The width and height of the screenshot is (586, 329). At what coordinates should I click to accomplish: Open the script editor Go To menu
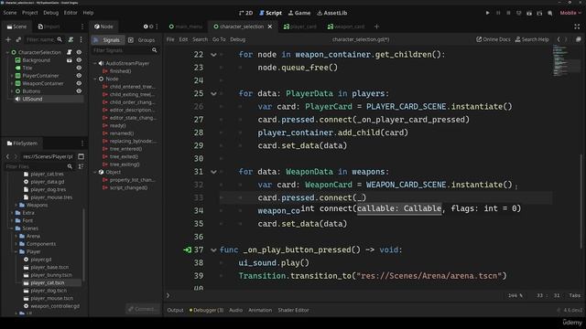(219, 39)
